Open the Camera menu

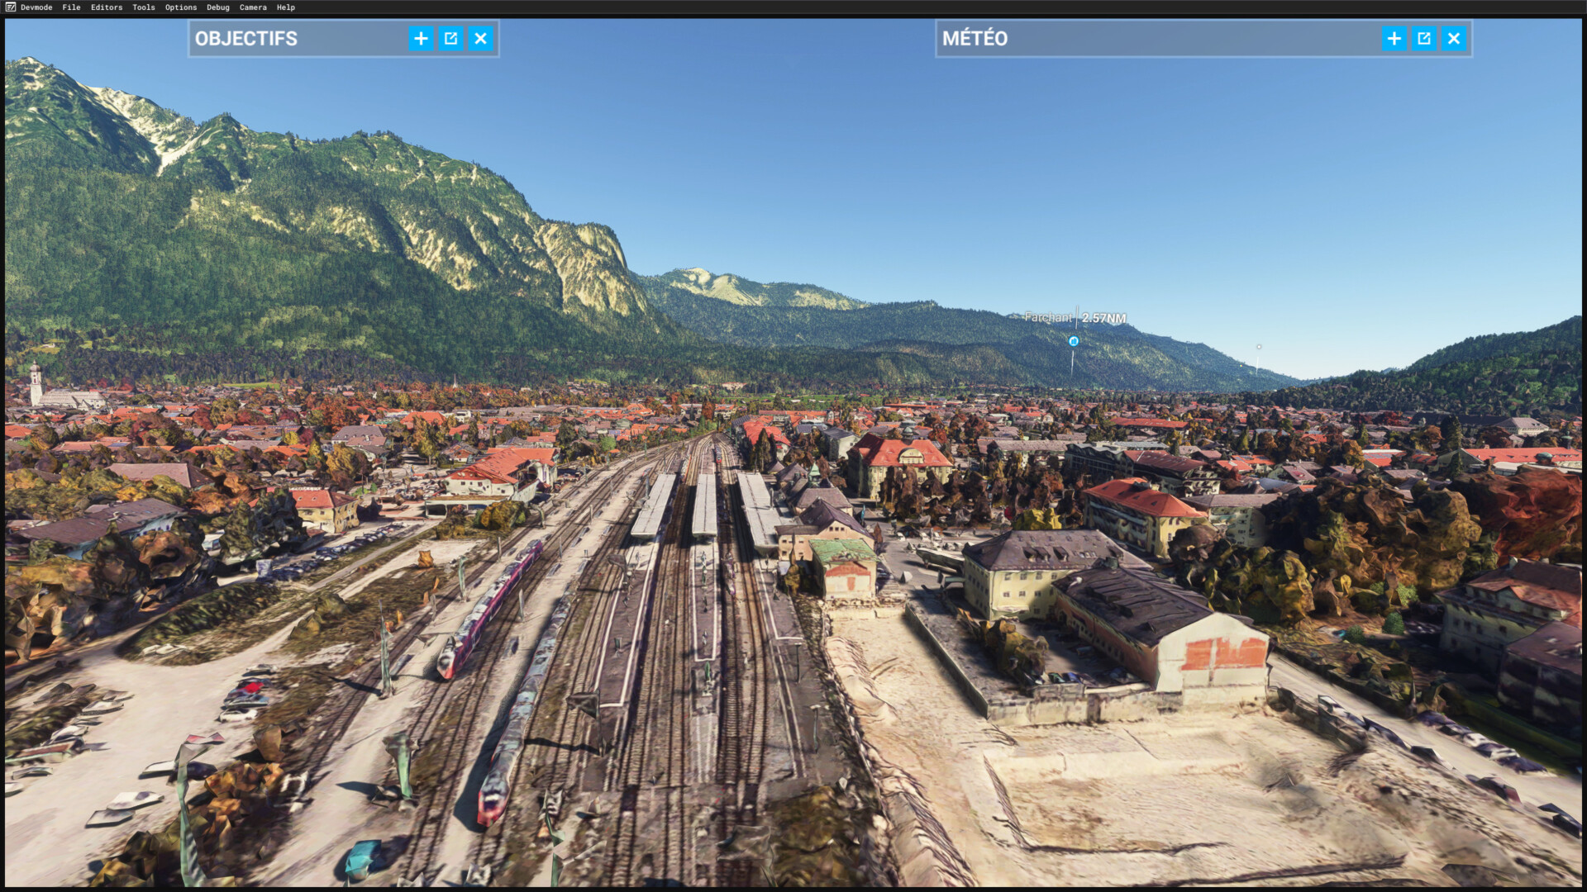tap(253, 7)
